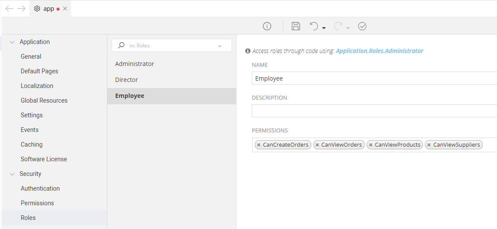
Task: Click the Description input field
Action: click(374, 111)
